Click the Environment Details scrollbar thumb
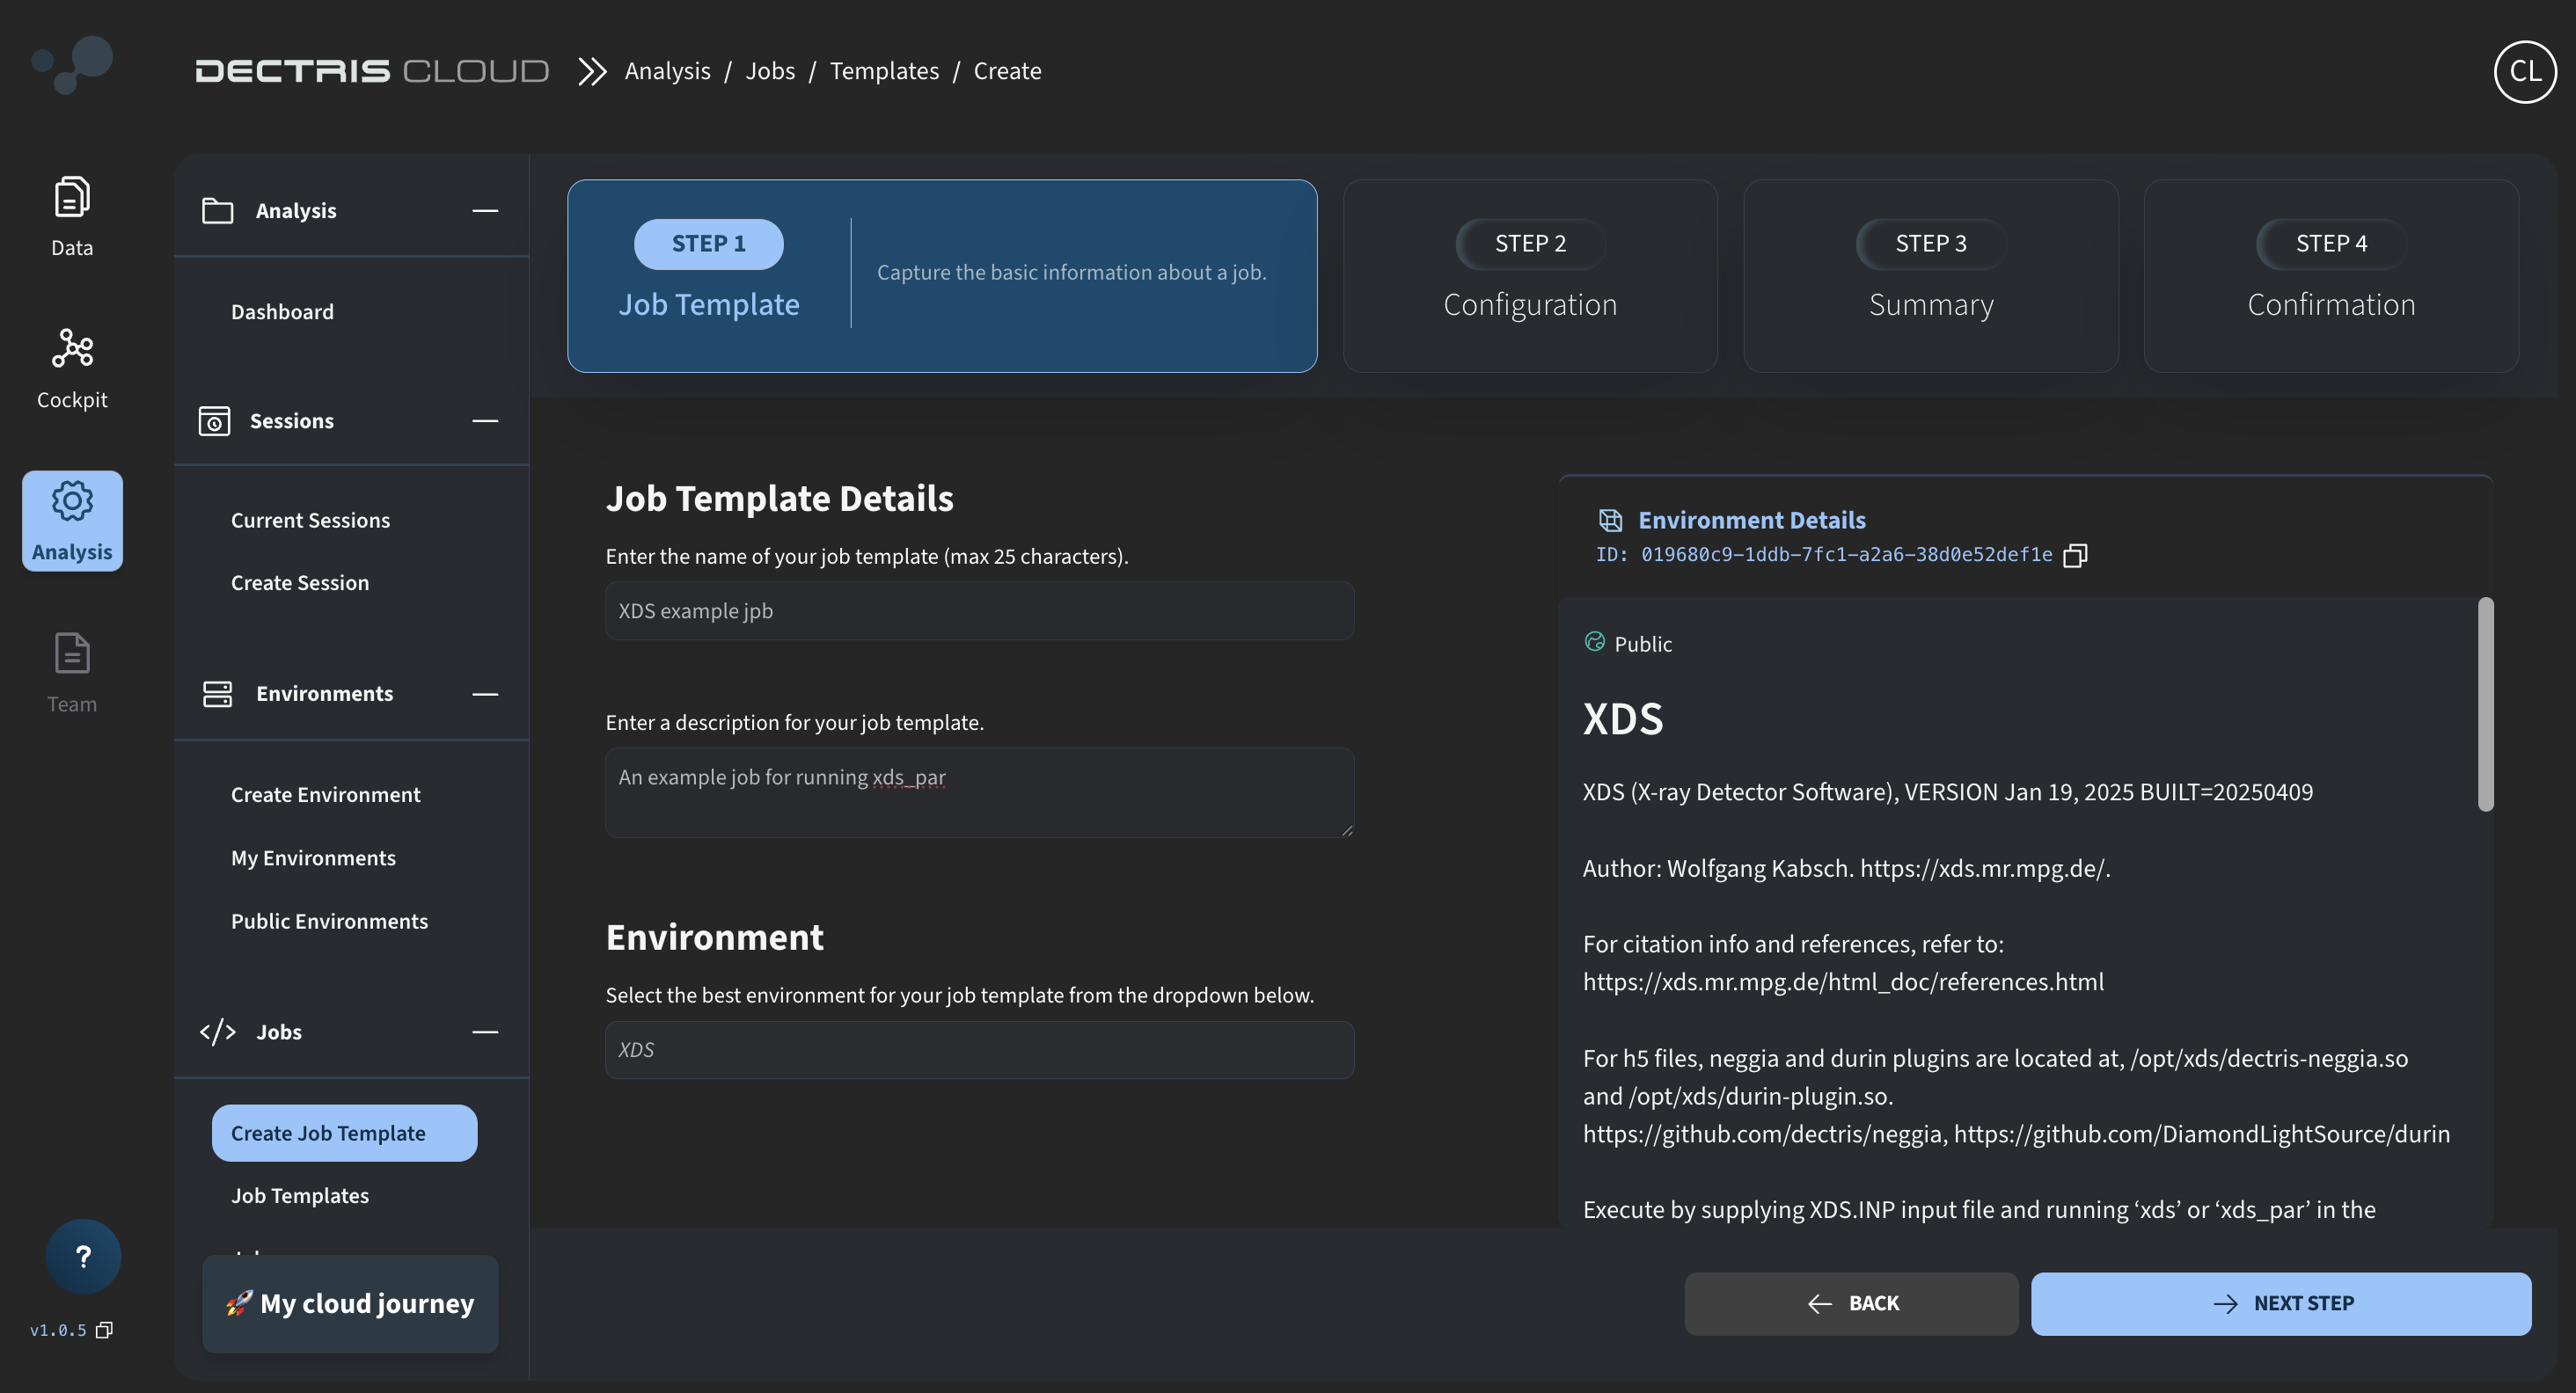The width and height of the screenshot is (2576, 1393). (2485, 704)
